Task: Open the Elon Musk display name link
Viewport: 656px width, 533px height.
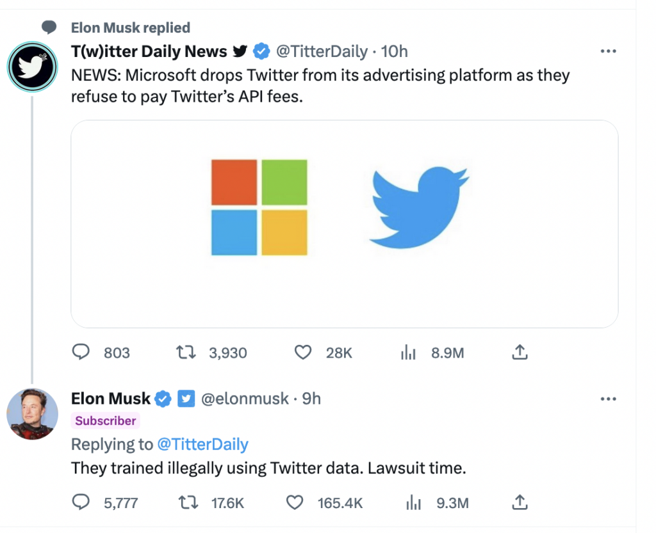Action: [110, 399]
